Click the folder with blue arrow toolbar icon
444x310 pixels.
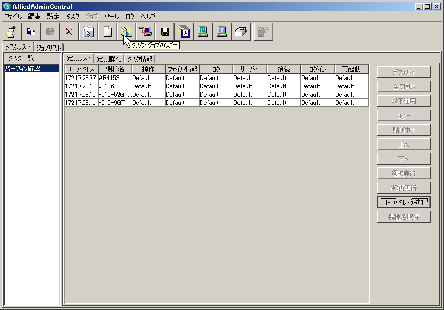click(12, 32)
